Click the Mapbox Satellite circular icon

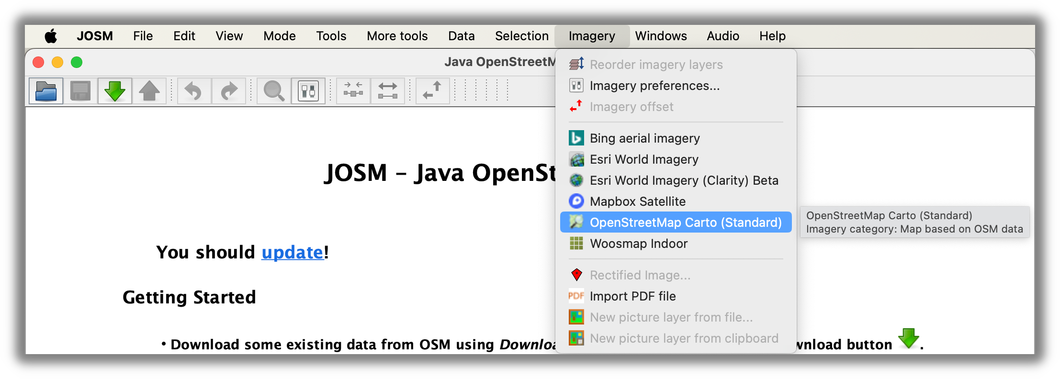coord(576,201)
